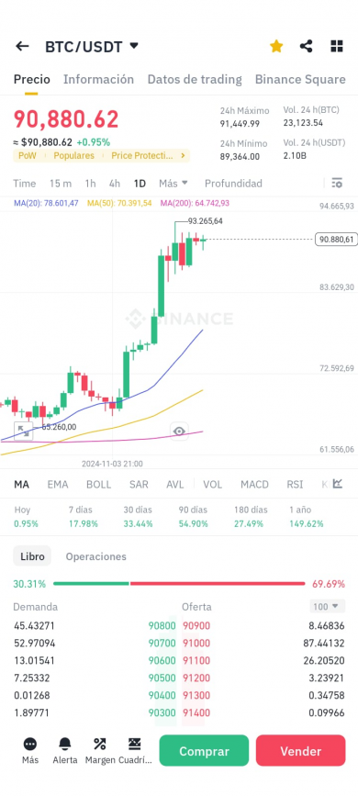Switch to the Información tab
Screen dimensions: 358x796
coord(98,79)
